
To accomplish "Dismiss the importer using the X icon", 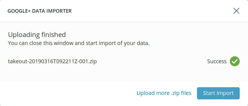I will (x=236, y=11).
